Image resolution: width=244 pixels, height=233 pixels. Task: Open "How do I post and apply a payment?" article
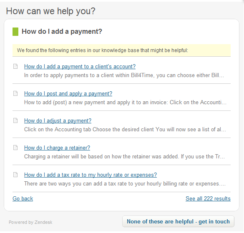(68, 93)
